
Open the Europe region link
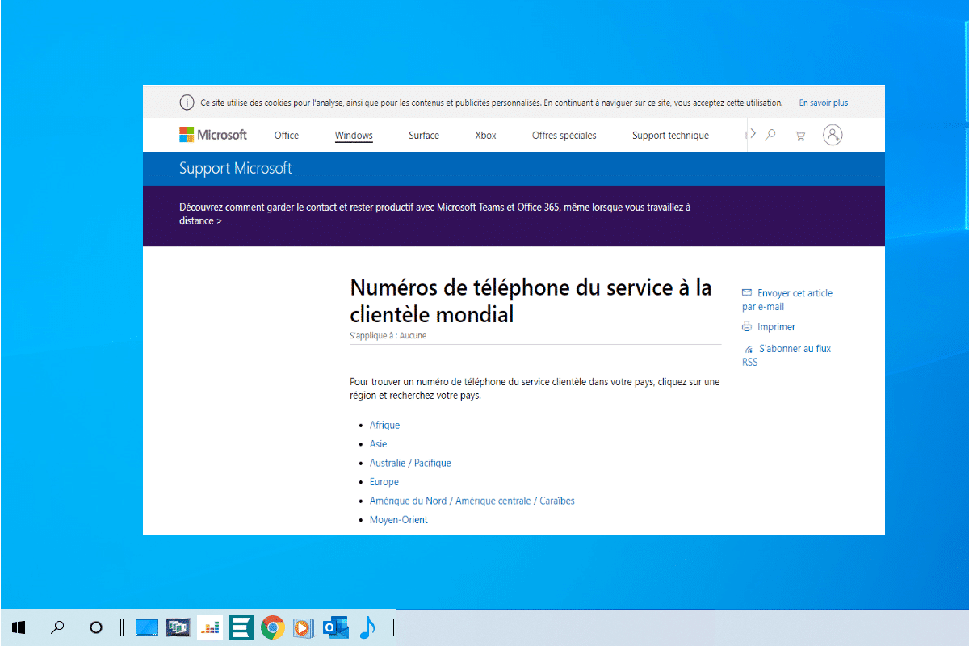(x=384, y=482)
